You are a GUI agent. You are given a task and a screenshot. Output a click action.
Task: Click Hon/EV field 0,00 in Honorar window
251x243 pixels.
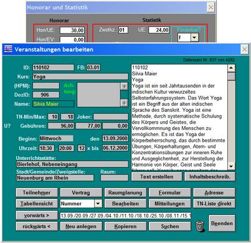[72, 39]
